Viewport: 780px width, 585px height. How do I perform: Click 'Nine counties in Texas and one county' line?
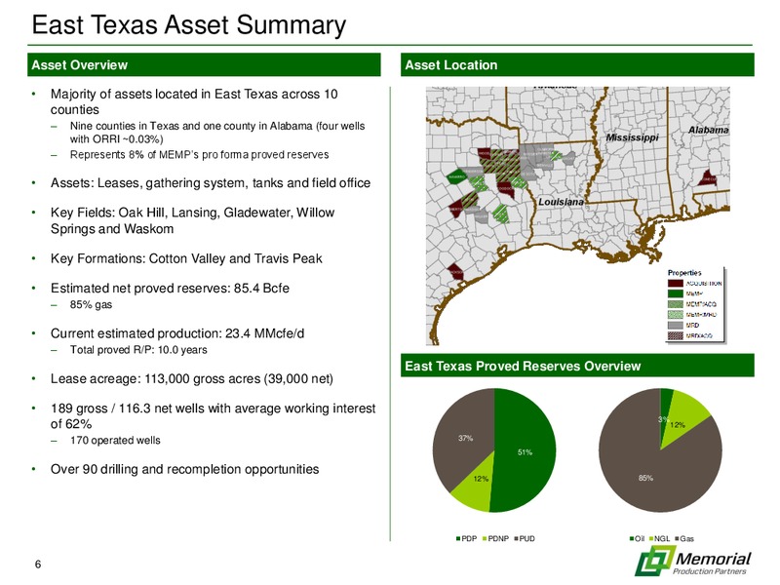coord(217,132)
